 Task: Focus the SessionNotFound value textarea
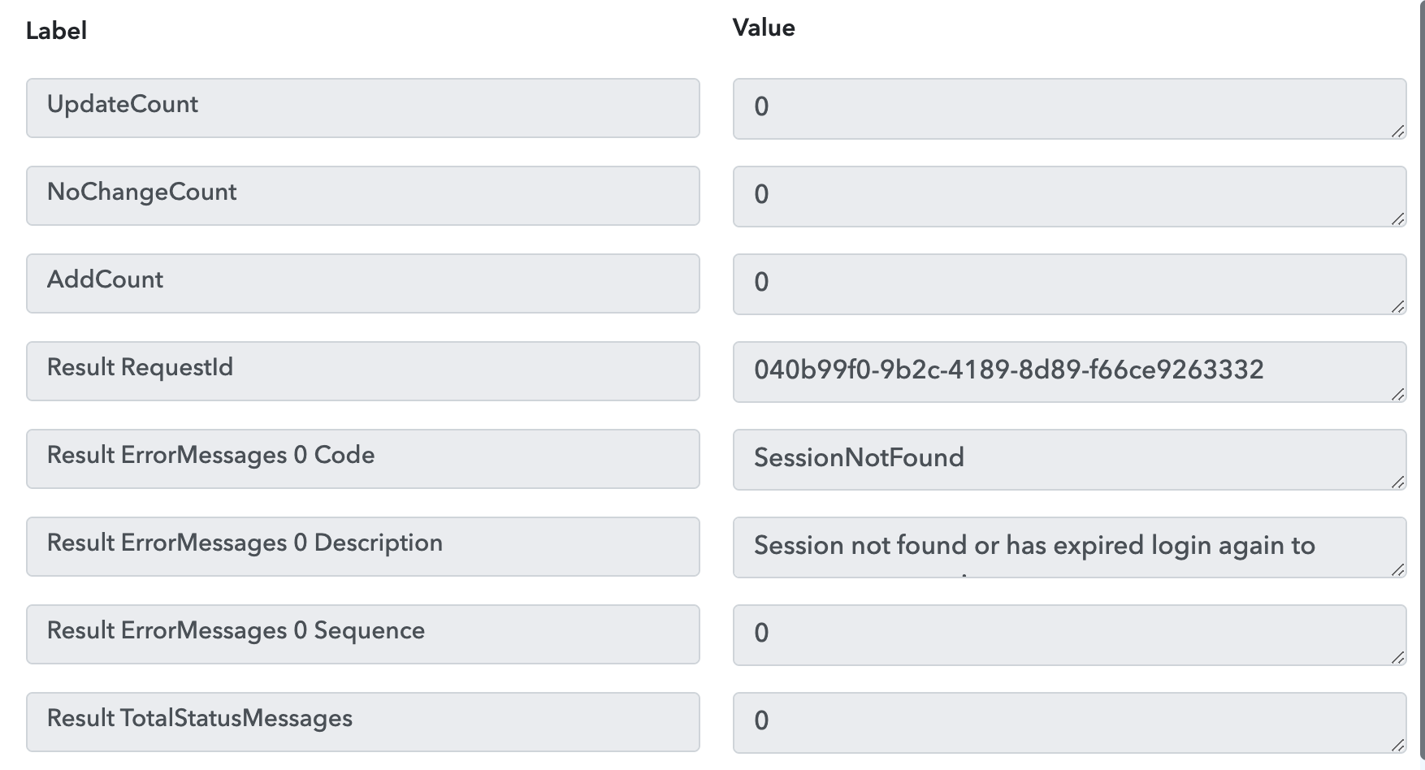pyautogui.click(x=1069, y=460)
